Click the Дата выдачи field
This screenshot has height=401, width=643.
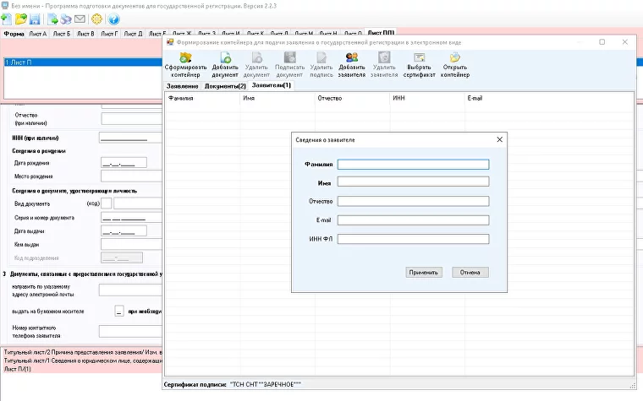point(124,230)
